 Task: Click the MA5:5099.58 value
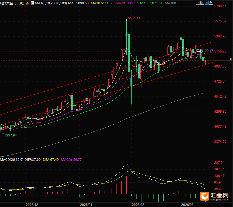pos(78,3)
